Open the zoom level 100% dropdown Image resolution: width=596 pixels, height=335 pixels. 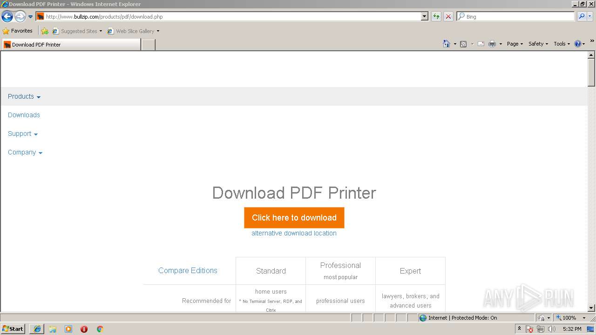point(584,318)
